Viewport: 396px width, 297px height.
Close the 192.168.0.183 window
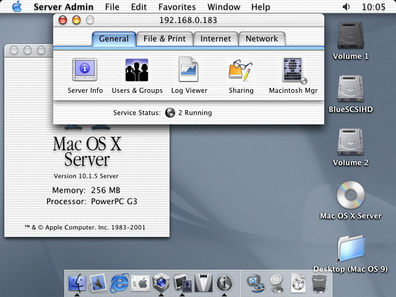(x=63, y=20)
